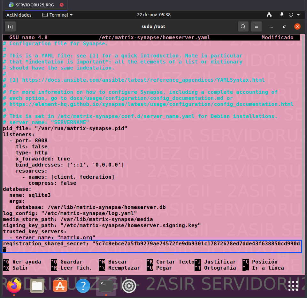The image size is (307, 298).
Task: Click the bind_addresses line
Action: click(70, 165)
